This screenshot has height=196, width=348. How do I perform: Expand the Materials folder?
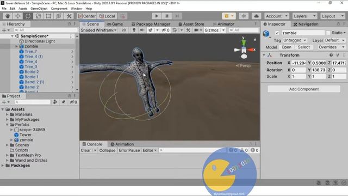(7, 114)
